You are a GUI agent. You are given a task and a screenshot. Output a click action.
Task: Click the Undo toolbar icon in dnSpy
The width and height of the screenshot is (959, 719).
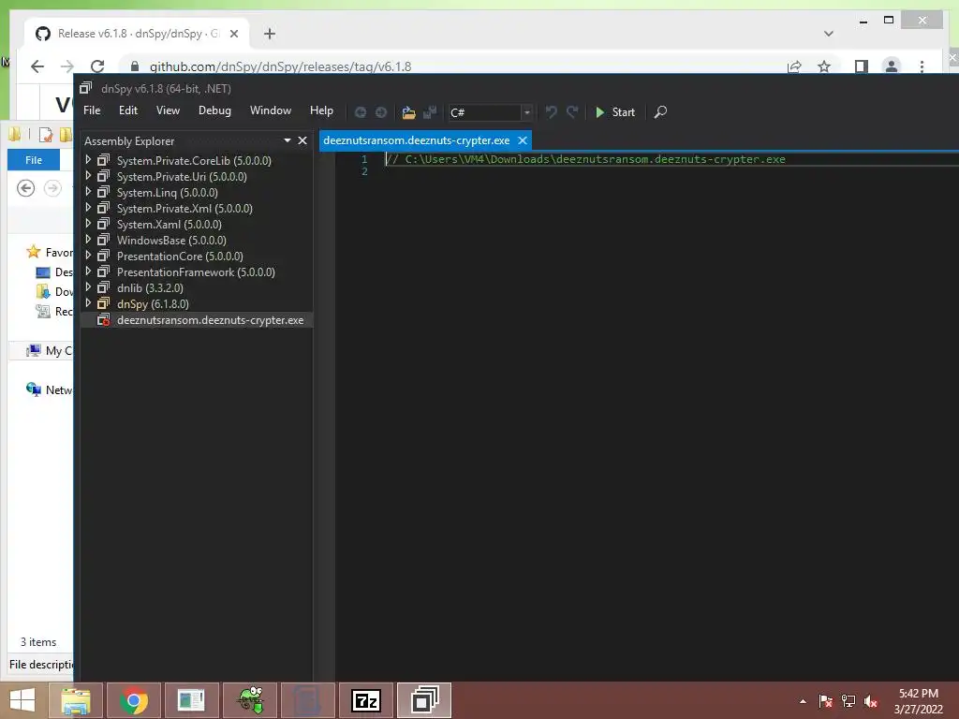click(x=551, y=112)
